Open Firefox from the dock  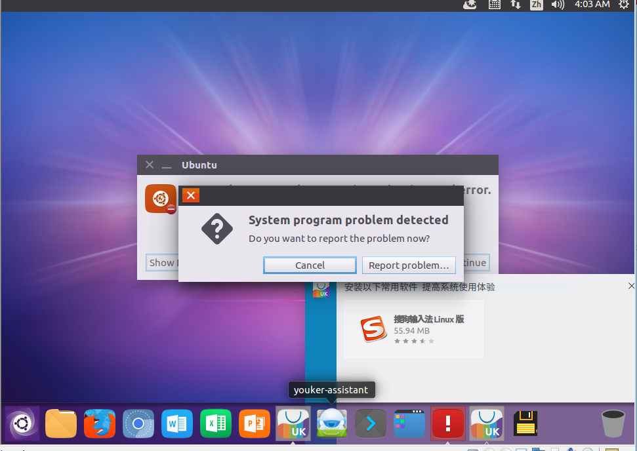[99, 423]
